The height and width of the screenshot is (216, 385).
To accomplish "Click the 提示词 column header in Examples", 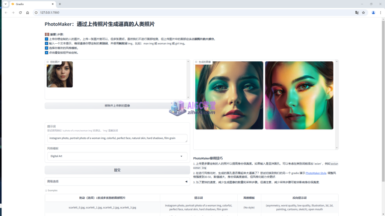I will (199, 198).
